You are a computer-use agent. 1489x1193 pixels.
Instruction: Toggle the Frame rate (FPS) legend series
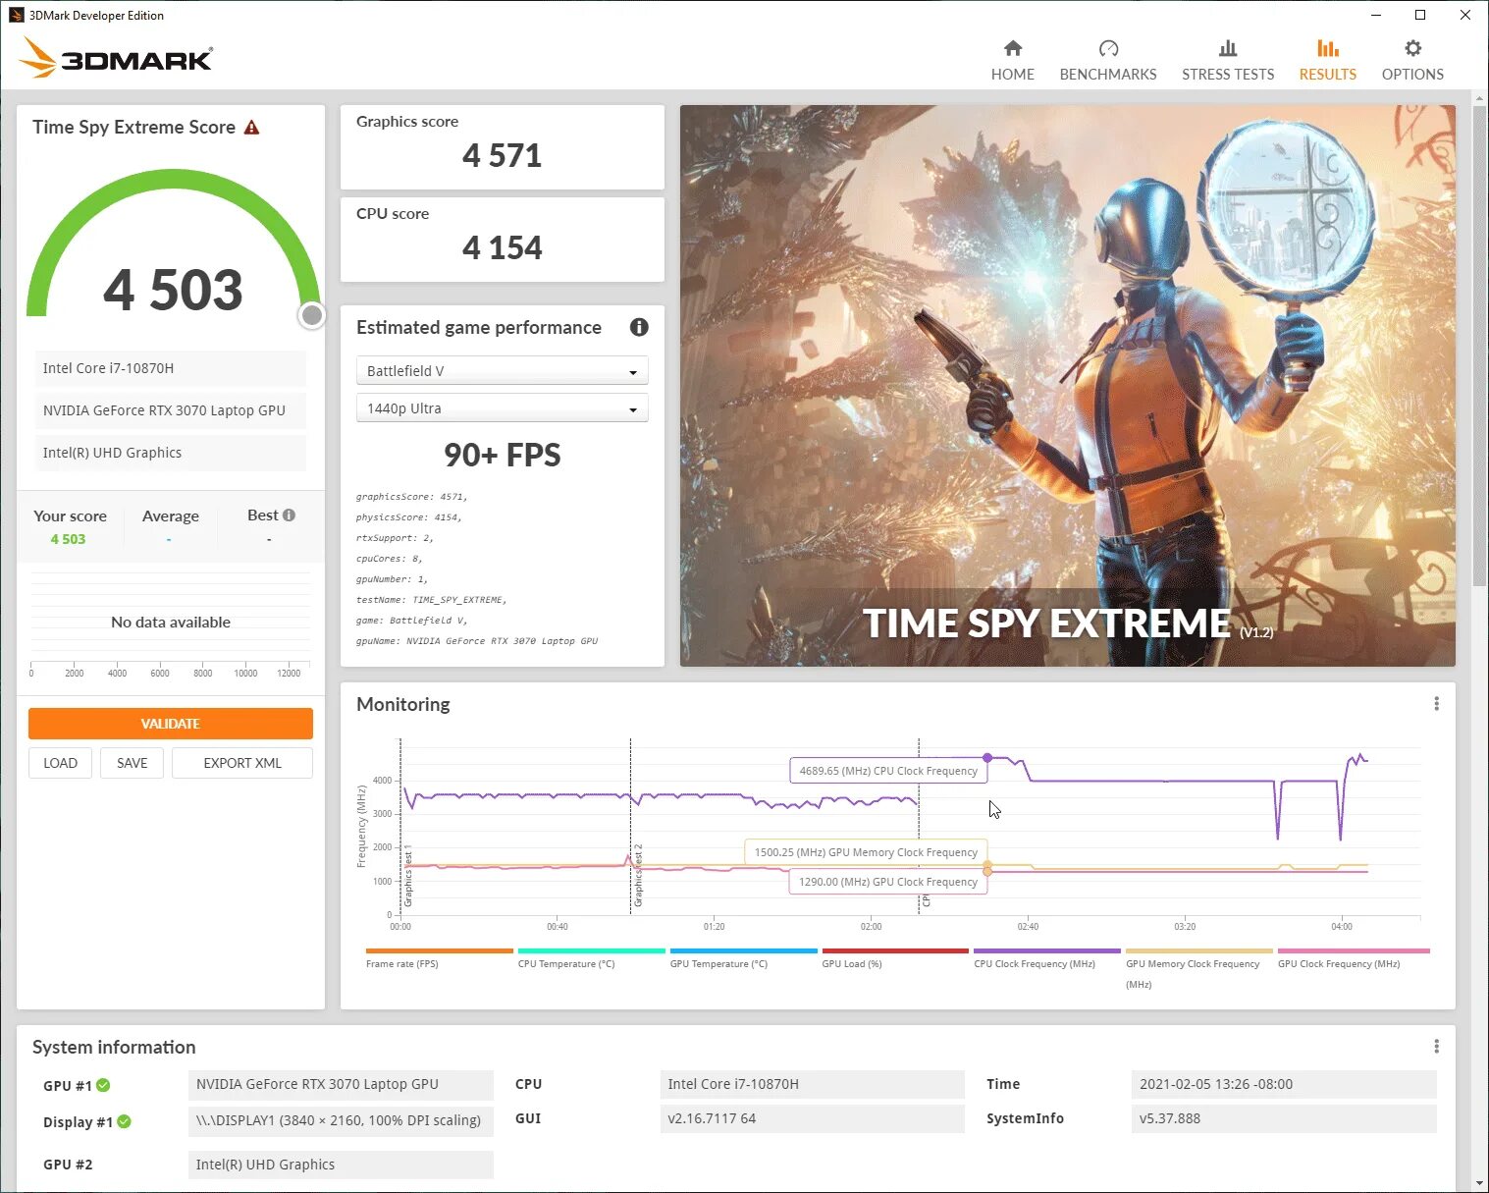439,958
